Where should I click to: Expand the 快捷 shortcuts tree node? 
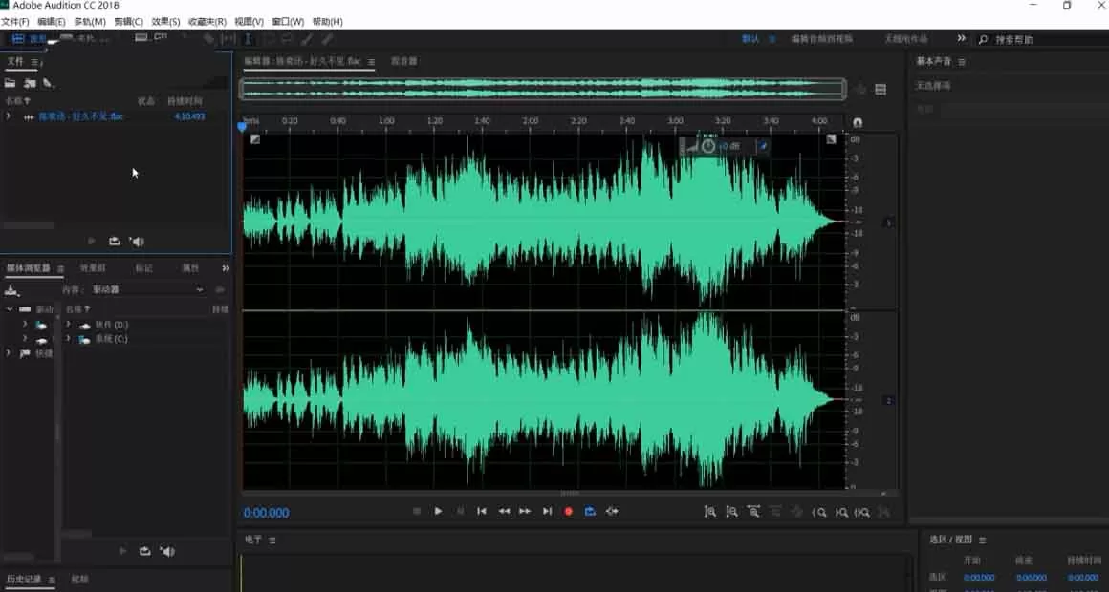coord(9,352)
